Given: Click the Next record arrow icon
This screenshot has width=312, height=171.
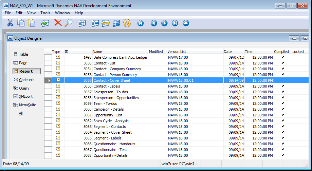Looking at the screenshot, I should (164, 23).
